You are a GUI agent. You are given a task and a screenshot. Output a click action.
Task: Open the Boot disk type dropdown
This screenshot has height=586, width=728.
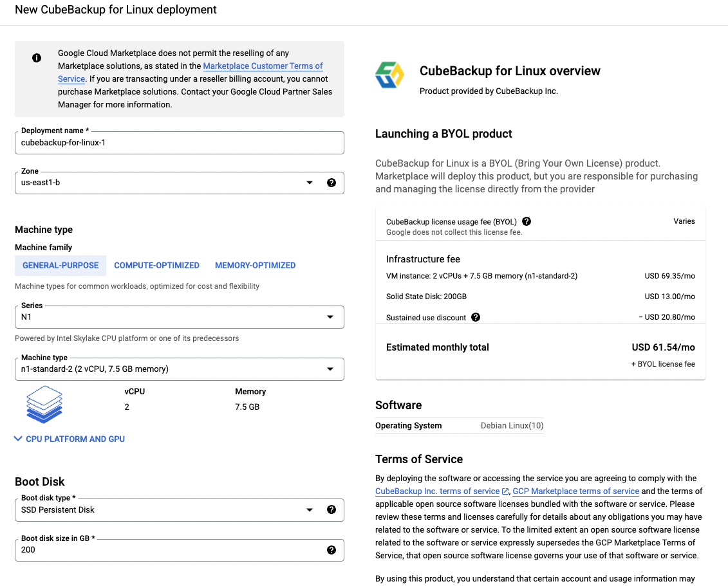[179, 510]
